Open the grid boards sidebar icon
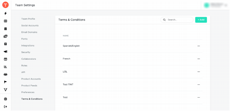The height and width of the screenshot is (111, 230). tap(5, 21)
